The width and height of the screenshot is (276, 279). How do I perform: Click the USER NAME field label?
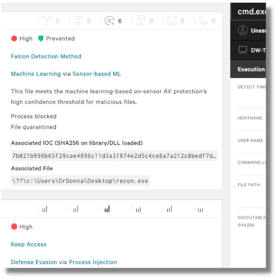click(x=250, y=140)
